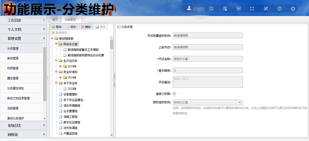309x141 pixels.
Task: Select the 生产运行科 folder
Action: tap(68, 61)
